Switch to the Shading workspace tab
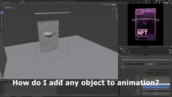 tap(45, 1)
